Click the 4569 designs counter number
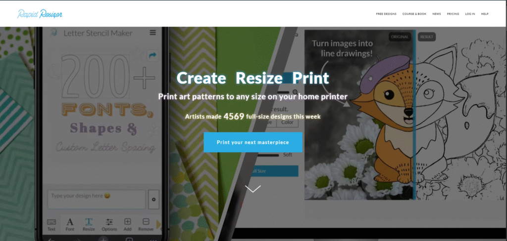This screenshot has width=507, height=241. coord(234,117)
